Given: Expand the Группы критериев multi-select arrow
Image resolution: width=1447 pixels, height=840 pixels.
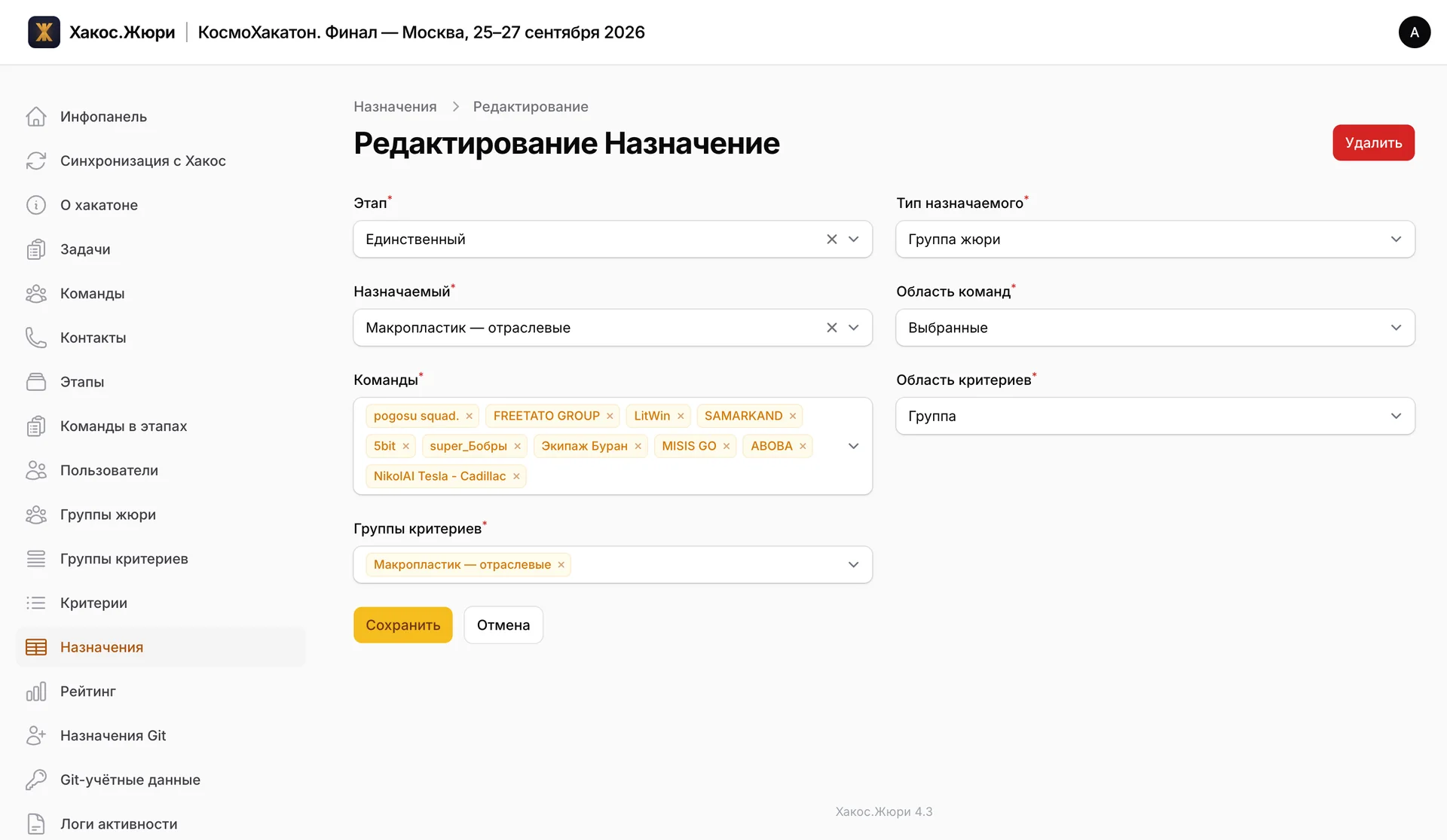Looking at the screenshot, I should tap(854, 564).
